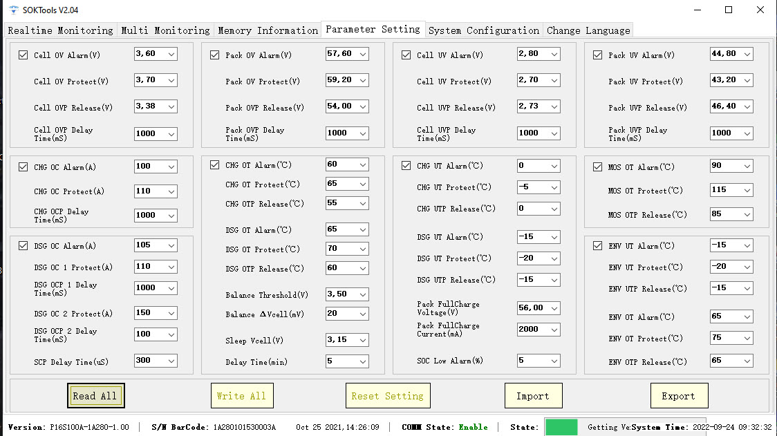
Task: Toggle the MOS OT Alarm checkbox
Action: pyautogui.click(x=598, y=167)
